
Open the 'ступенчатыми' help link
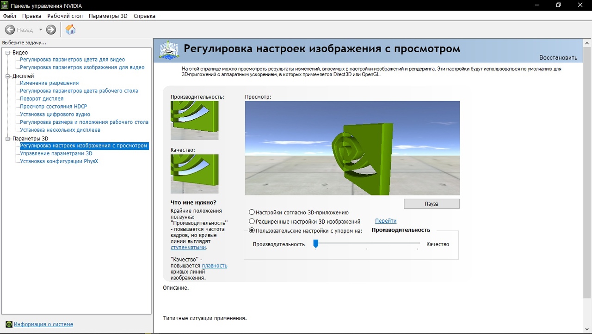pos(188,247)
